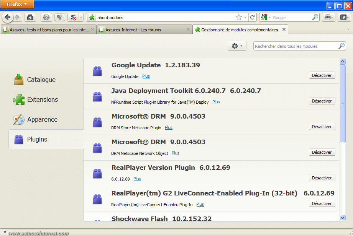
Task: Close the Astuces, tests et bons plans tab
Action: click(x=92, y=29)
